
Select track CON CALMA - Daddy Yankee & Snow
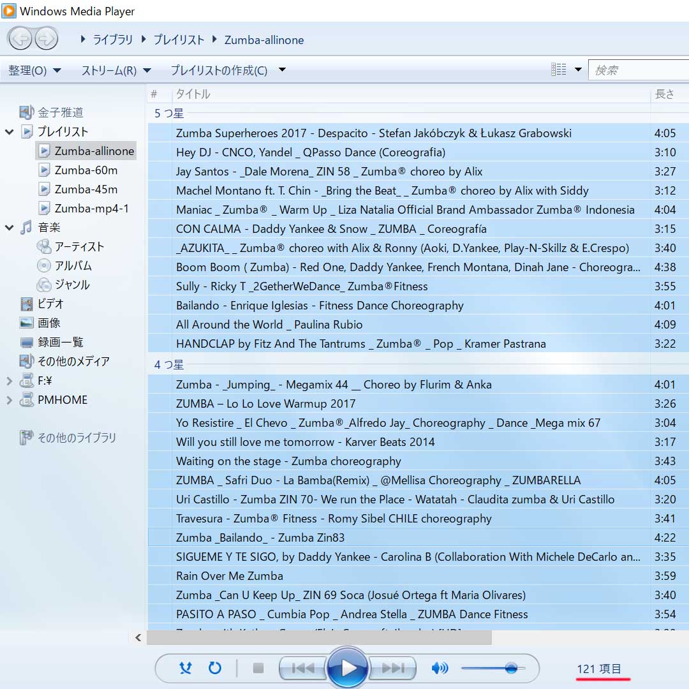(x=419, y=229)
